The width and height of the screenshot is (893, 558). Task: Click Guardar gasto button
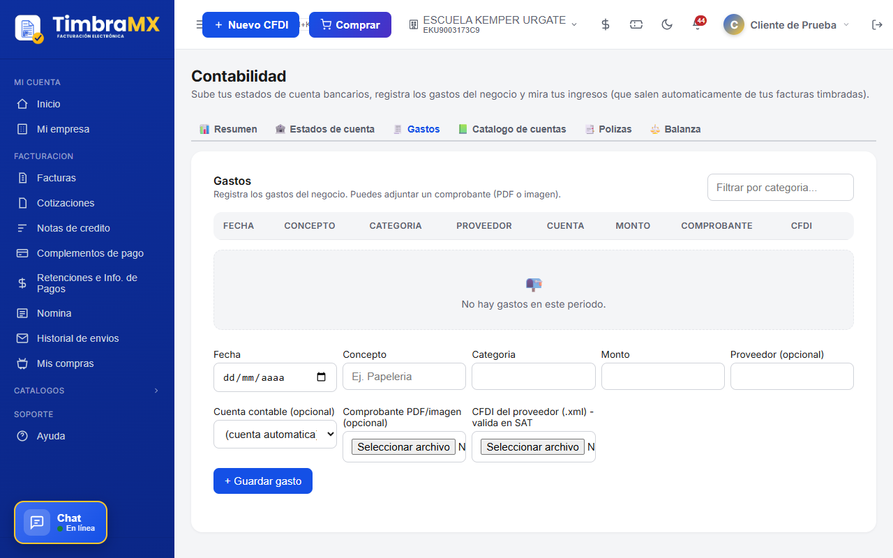point(263,481)
